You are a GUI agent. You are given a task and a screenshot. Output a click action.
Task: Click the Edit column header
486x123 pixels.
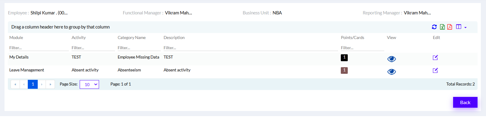click(x=436, y=37)
